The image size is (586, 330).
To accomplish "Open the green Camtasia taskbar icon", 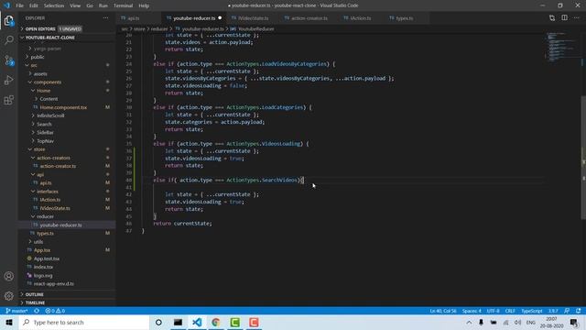I will click(235, 322).
